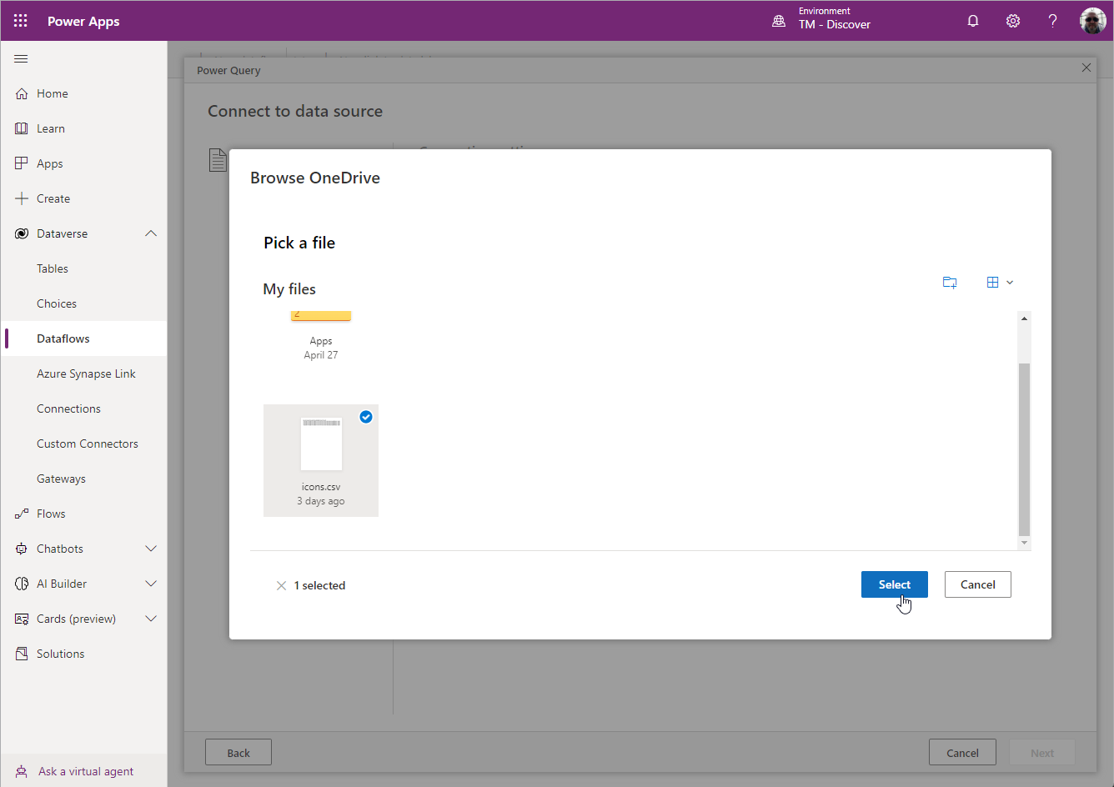
Task: Create a new folder in OneDrive browser
Action: [950, 283]
